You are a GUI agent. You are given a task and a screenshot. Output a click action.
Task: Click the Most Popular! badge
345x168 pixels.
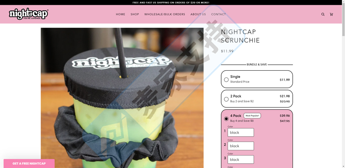point(252,116)
